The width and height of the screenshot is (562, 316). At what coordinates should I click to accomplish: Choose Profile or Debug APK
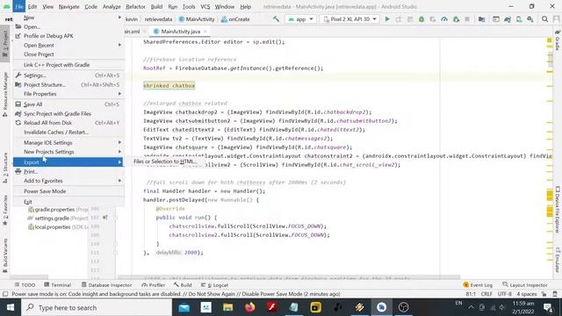(x=68, y=36)
